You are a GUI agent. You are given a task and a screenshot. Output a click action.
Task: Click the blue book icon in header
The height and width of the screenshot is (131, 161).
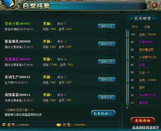9,4
